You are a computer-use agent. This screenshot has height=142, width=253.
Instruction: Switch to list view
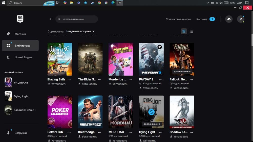point(191,31)
